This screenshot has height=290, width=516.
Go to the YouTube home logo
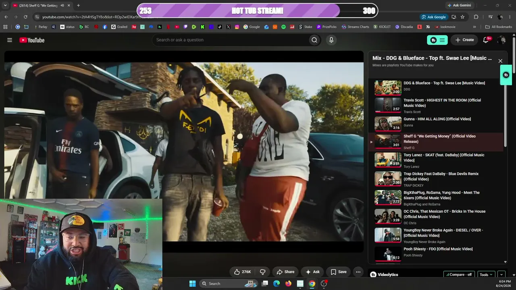click(32, 40)
